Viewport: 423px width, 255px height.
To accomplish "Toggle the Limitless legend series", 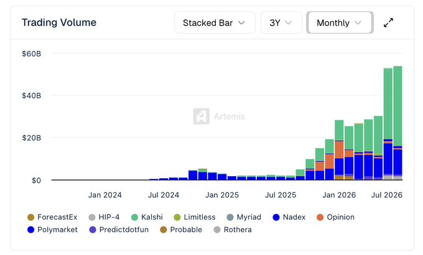I will (x=195, y=217).
